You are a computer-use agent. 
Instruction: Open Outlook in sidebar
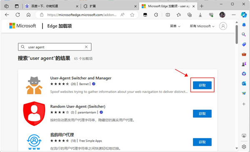[x=244, y=83]
